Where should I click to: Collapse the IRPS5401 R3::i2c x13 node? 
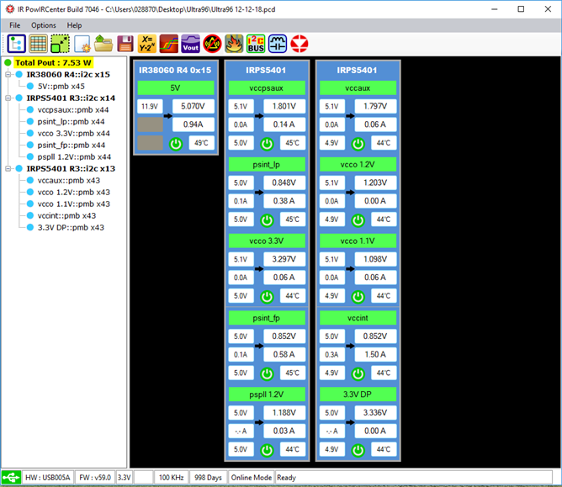pos(8,168)
